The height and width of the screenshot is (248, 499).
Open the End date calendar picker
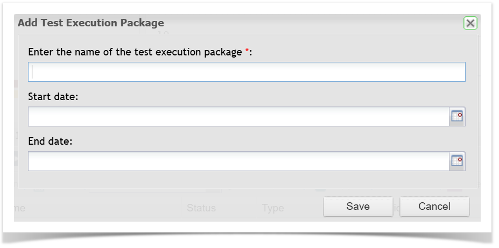tap(457, 161)
